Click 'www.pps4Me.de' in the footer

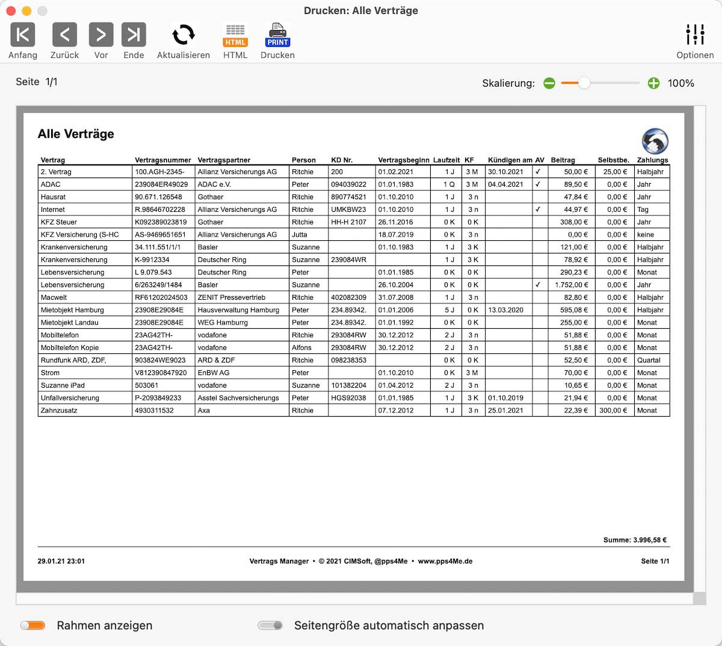pyautogui.click(x=445, y=561)
